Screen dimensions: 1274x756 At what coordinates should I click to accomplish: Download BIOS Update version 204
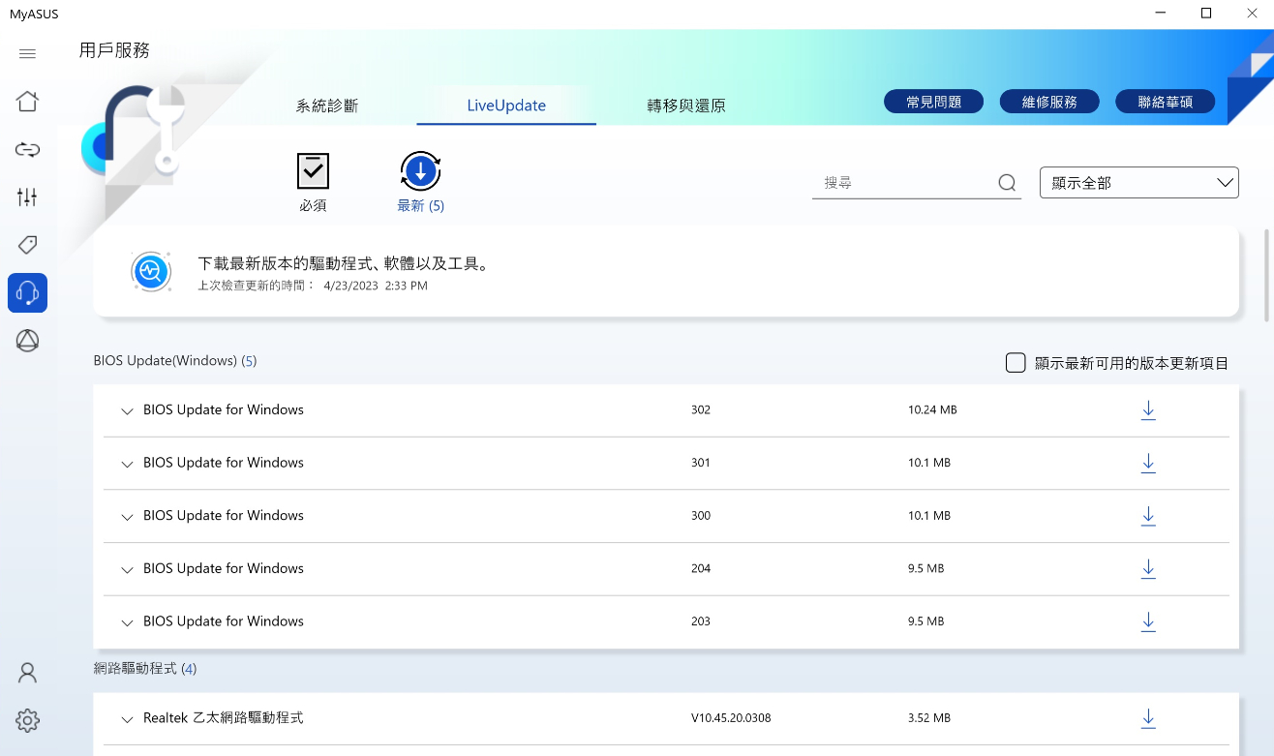pos(1148,568)
